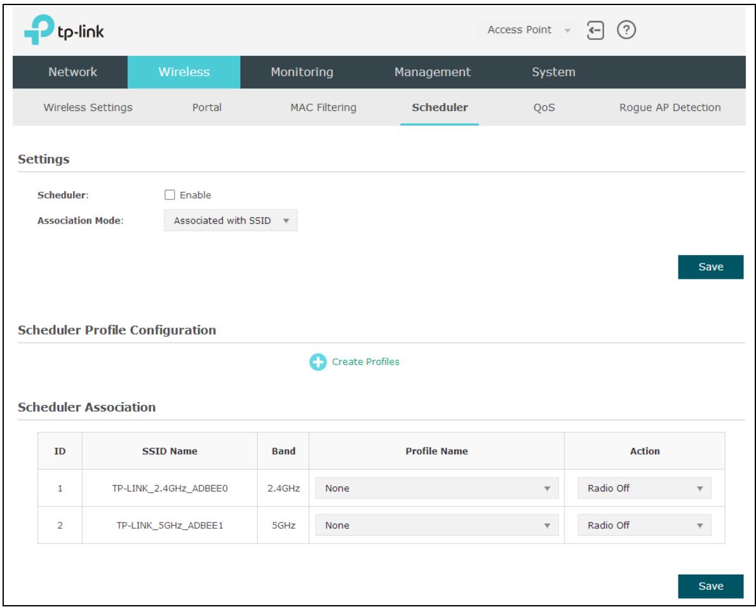The width and height of the screenshot is (756, 607).
Task: Open the System tab
Action: pyautogui.click(x=553, y=72)
